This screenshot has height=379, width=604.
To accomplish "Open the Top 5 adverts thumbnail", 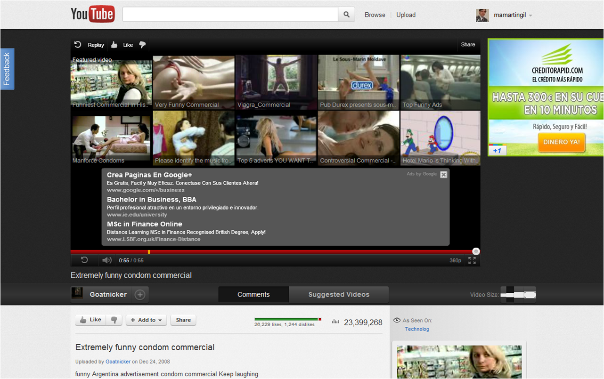I will pos(276,138).
